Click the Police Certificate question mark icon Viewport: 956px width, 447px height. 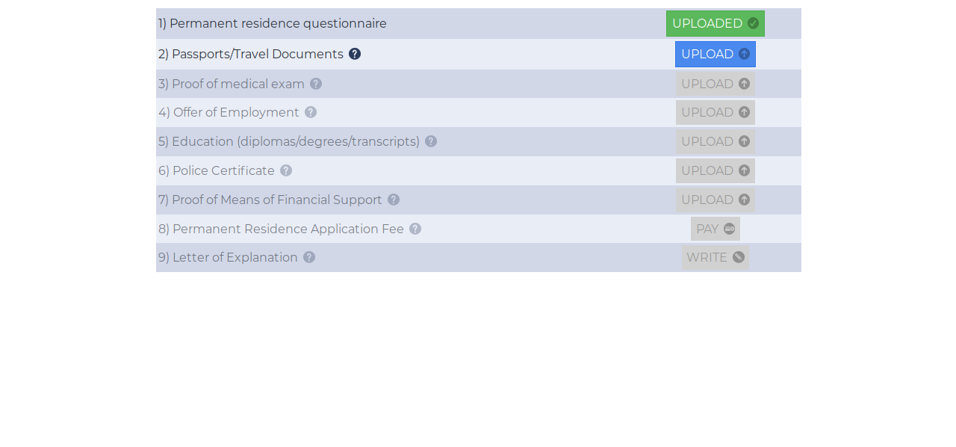[x=286, y=170]
